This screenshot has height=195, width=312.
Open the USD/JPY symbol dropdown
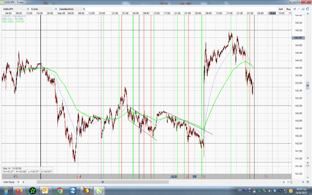click(x=16, y=9)
